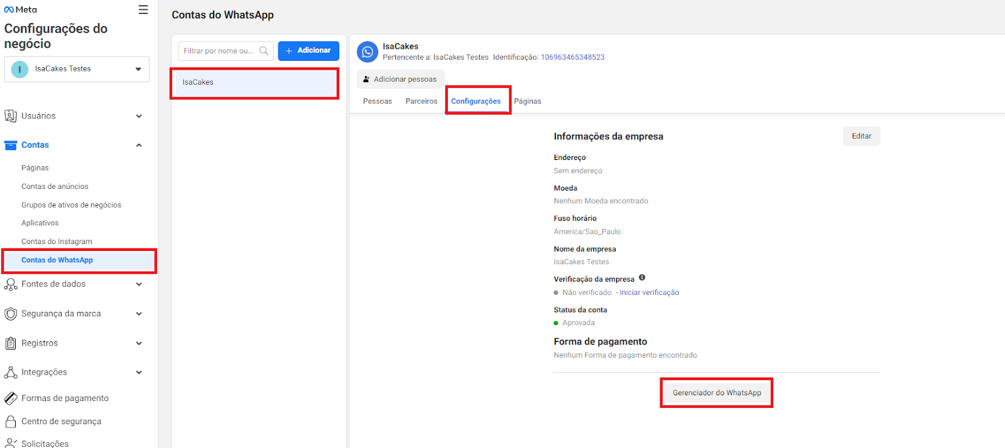Click the search magnifier icon
Viewport: 1005px width, 448px height.
(264, 51)
